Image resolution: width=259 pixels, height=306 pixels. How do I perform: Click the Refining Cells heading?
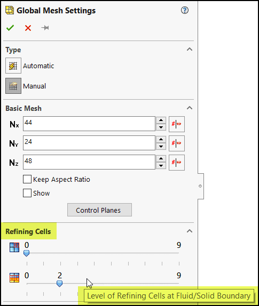pyautogui.click(x=28, y=231)
